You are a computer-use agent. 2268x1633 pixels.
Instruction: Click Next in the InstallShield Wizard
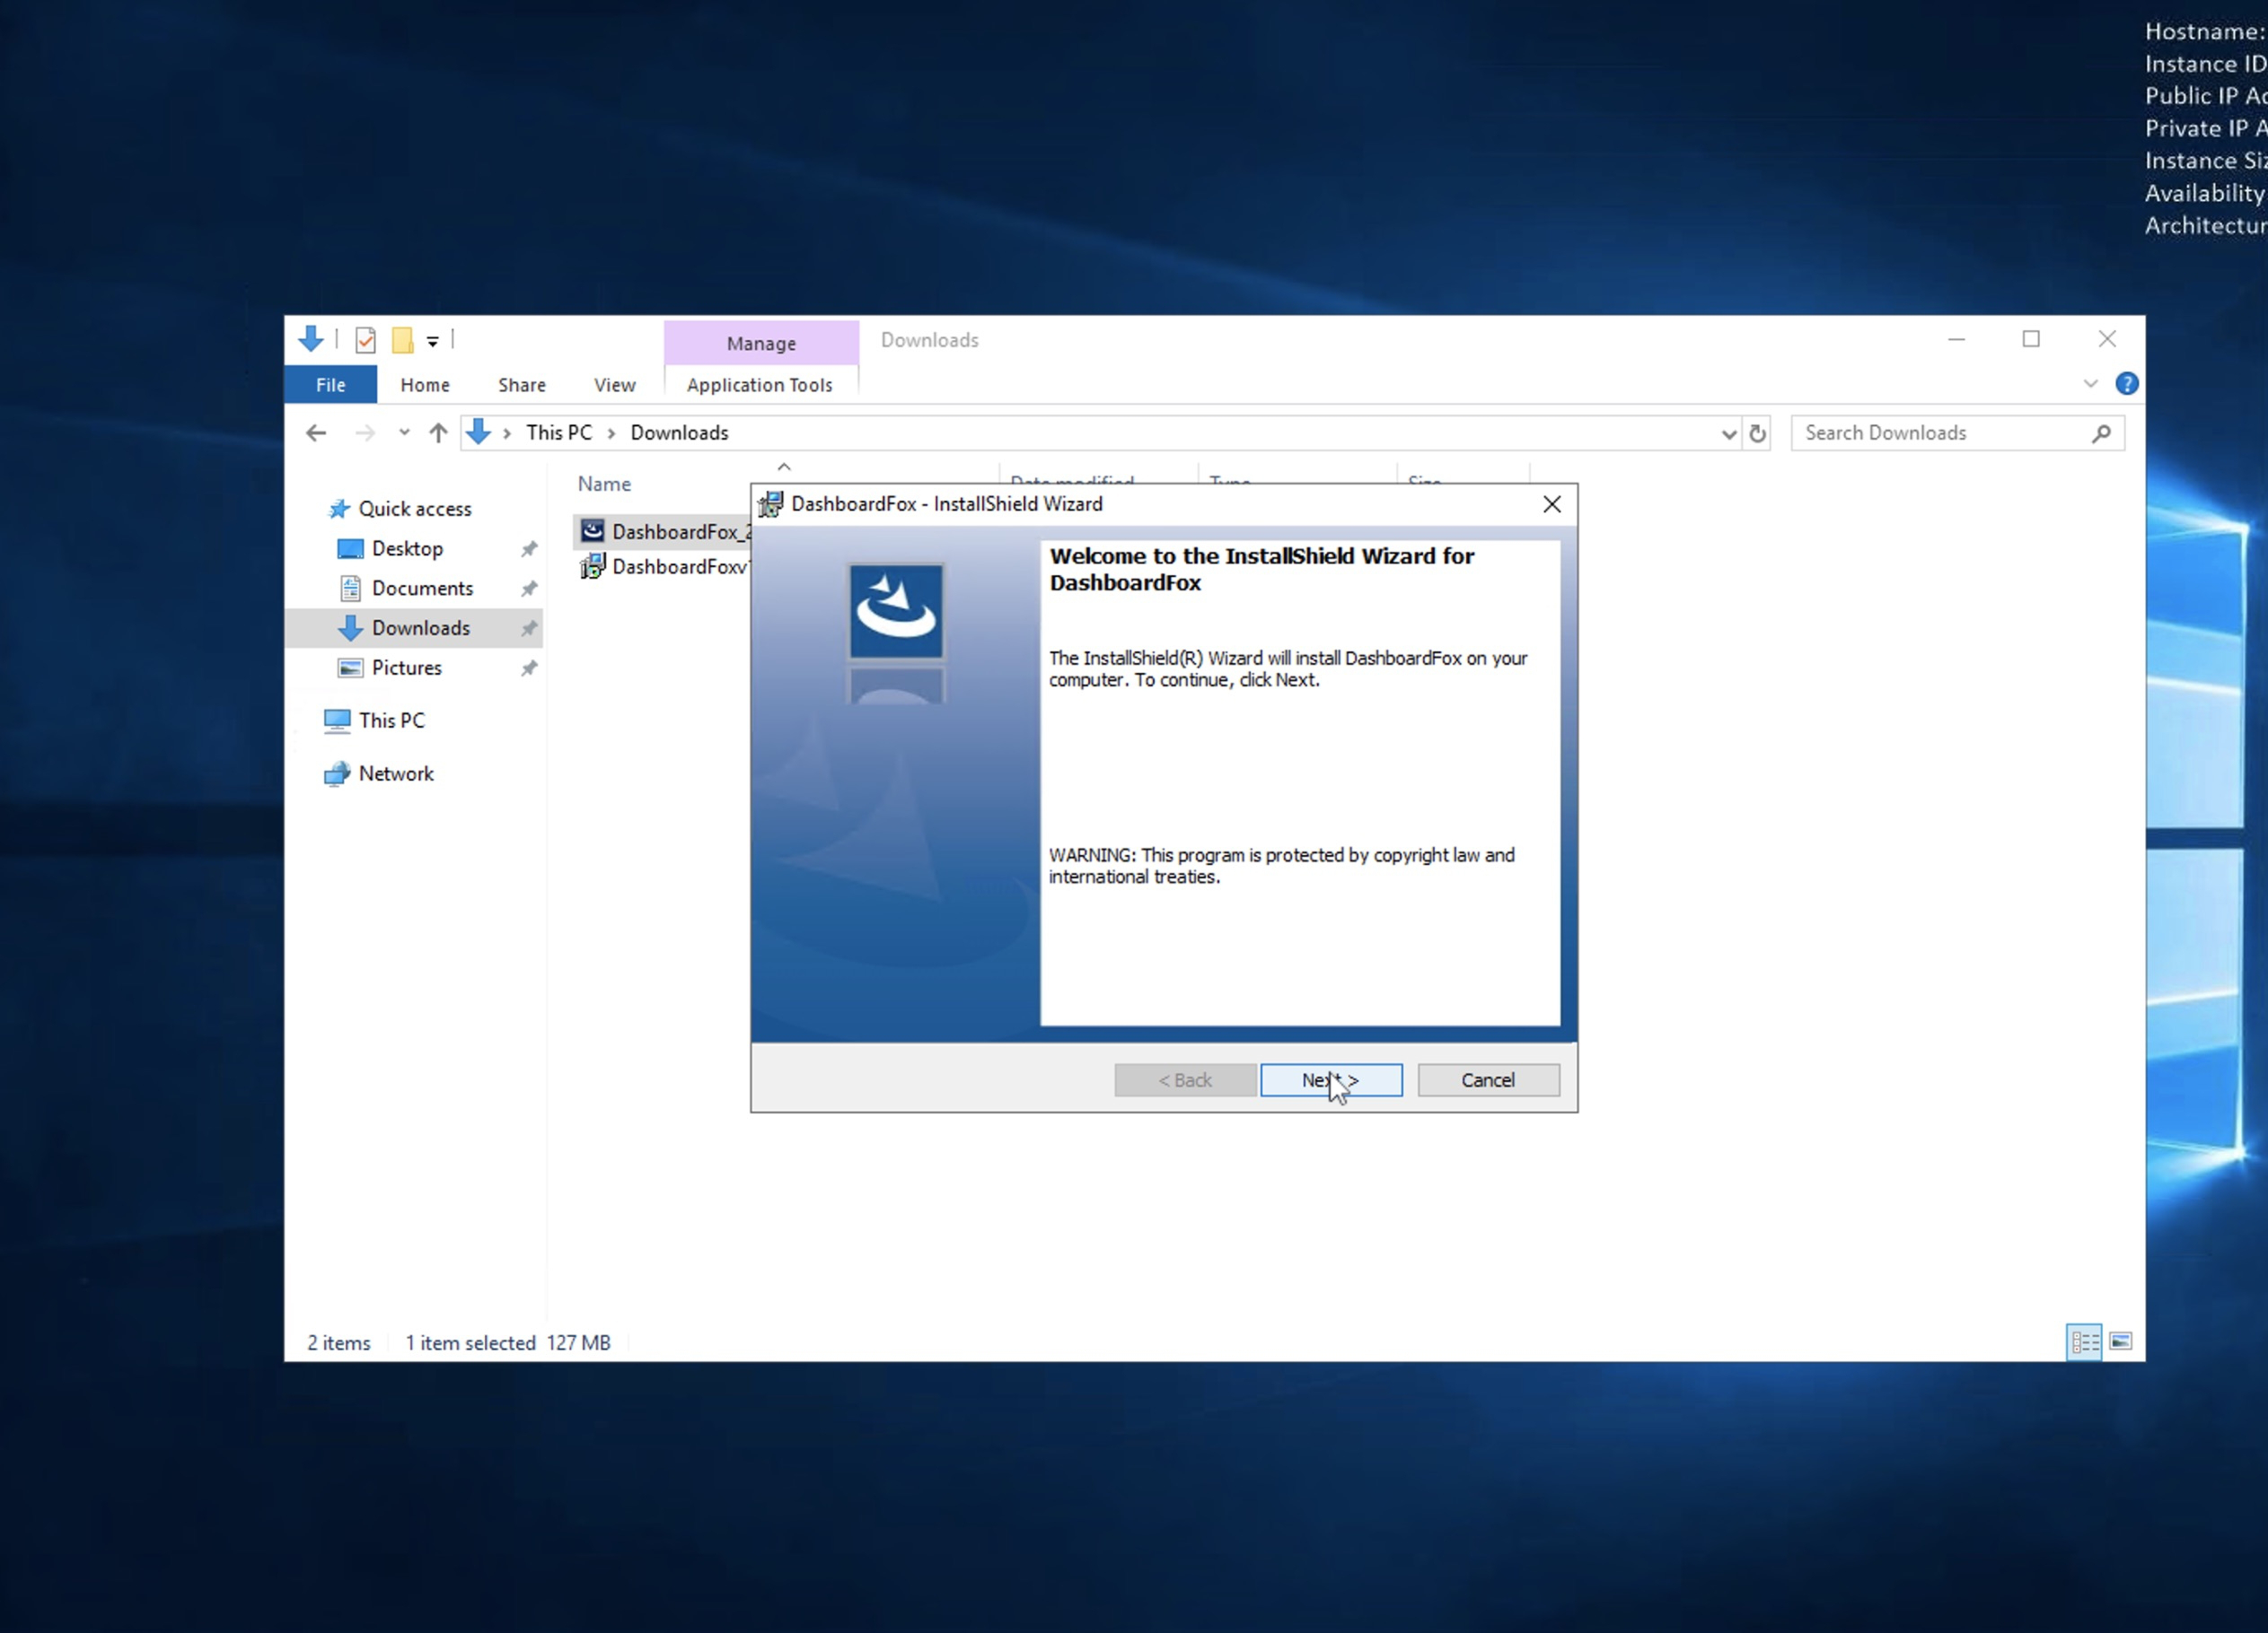tap(1331, 1079)
